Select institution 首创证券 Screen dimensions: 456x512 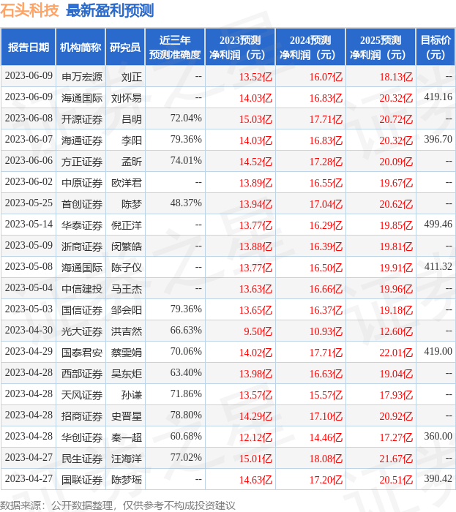click(x=82, y=204)
